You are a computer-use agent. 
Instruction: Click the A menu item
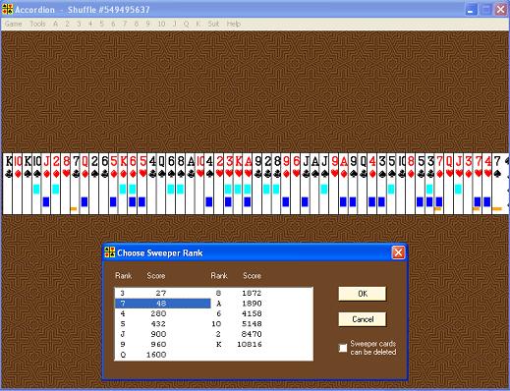[x=56, y=24]
